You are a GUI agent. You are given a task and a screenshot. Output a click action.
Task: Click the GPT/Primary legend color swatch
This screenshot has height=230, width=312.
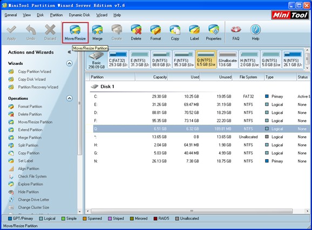tap(10, 219)
